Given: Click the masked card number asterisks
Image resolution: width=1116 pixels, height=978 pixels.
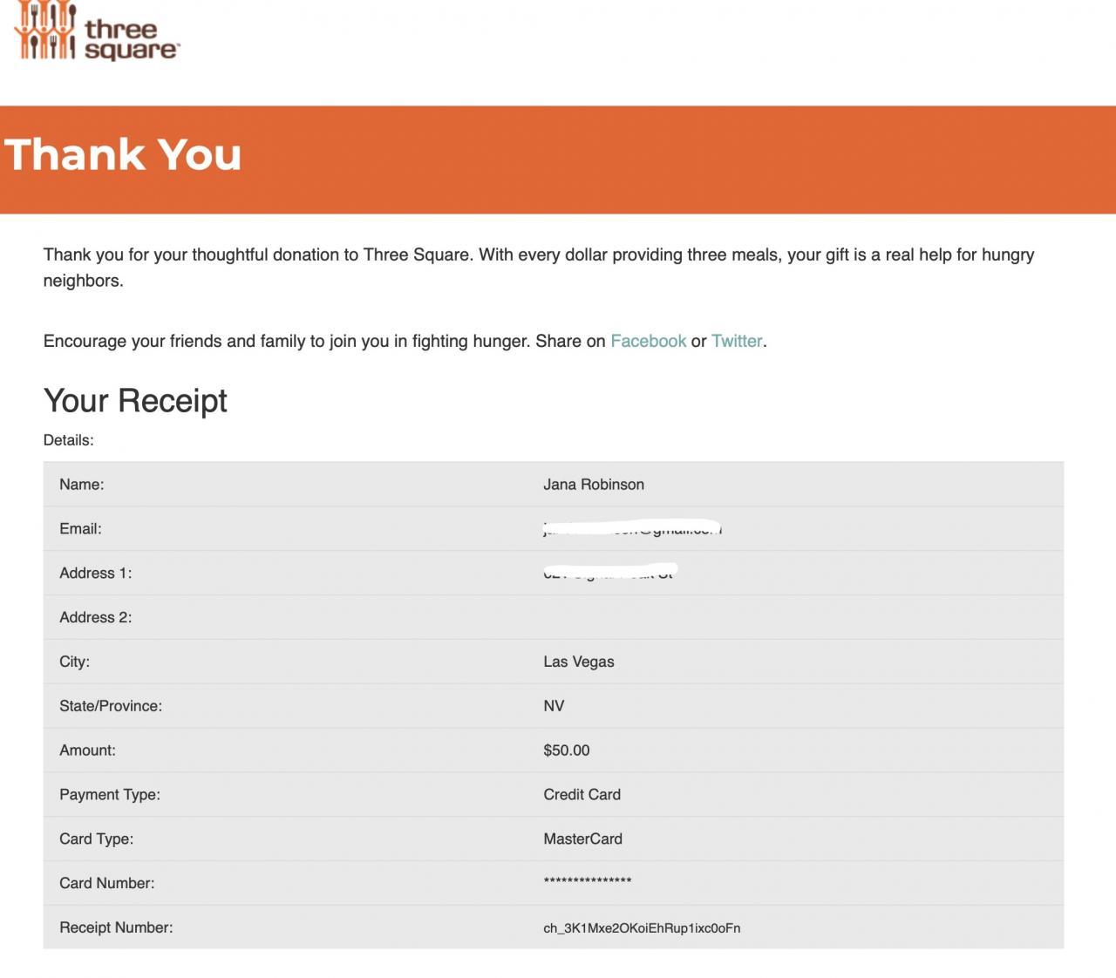Looking at the screenshot, I should 588,882.
